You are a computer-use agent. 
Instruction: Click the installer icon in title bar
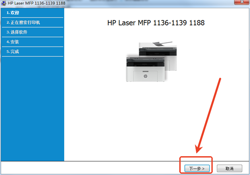click(3, 3)
